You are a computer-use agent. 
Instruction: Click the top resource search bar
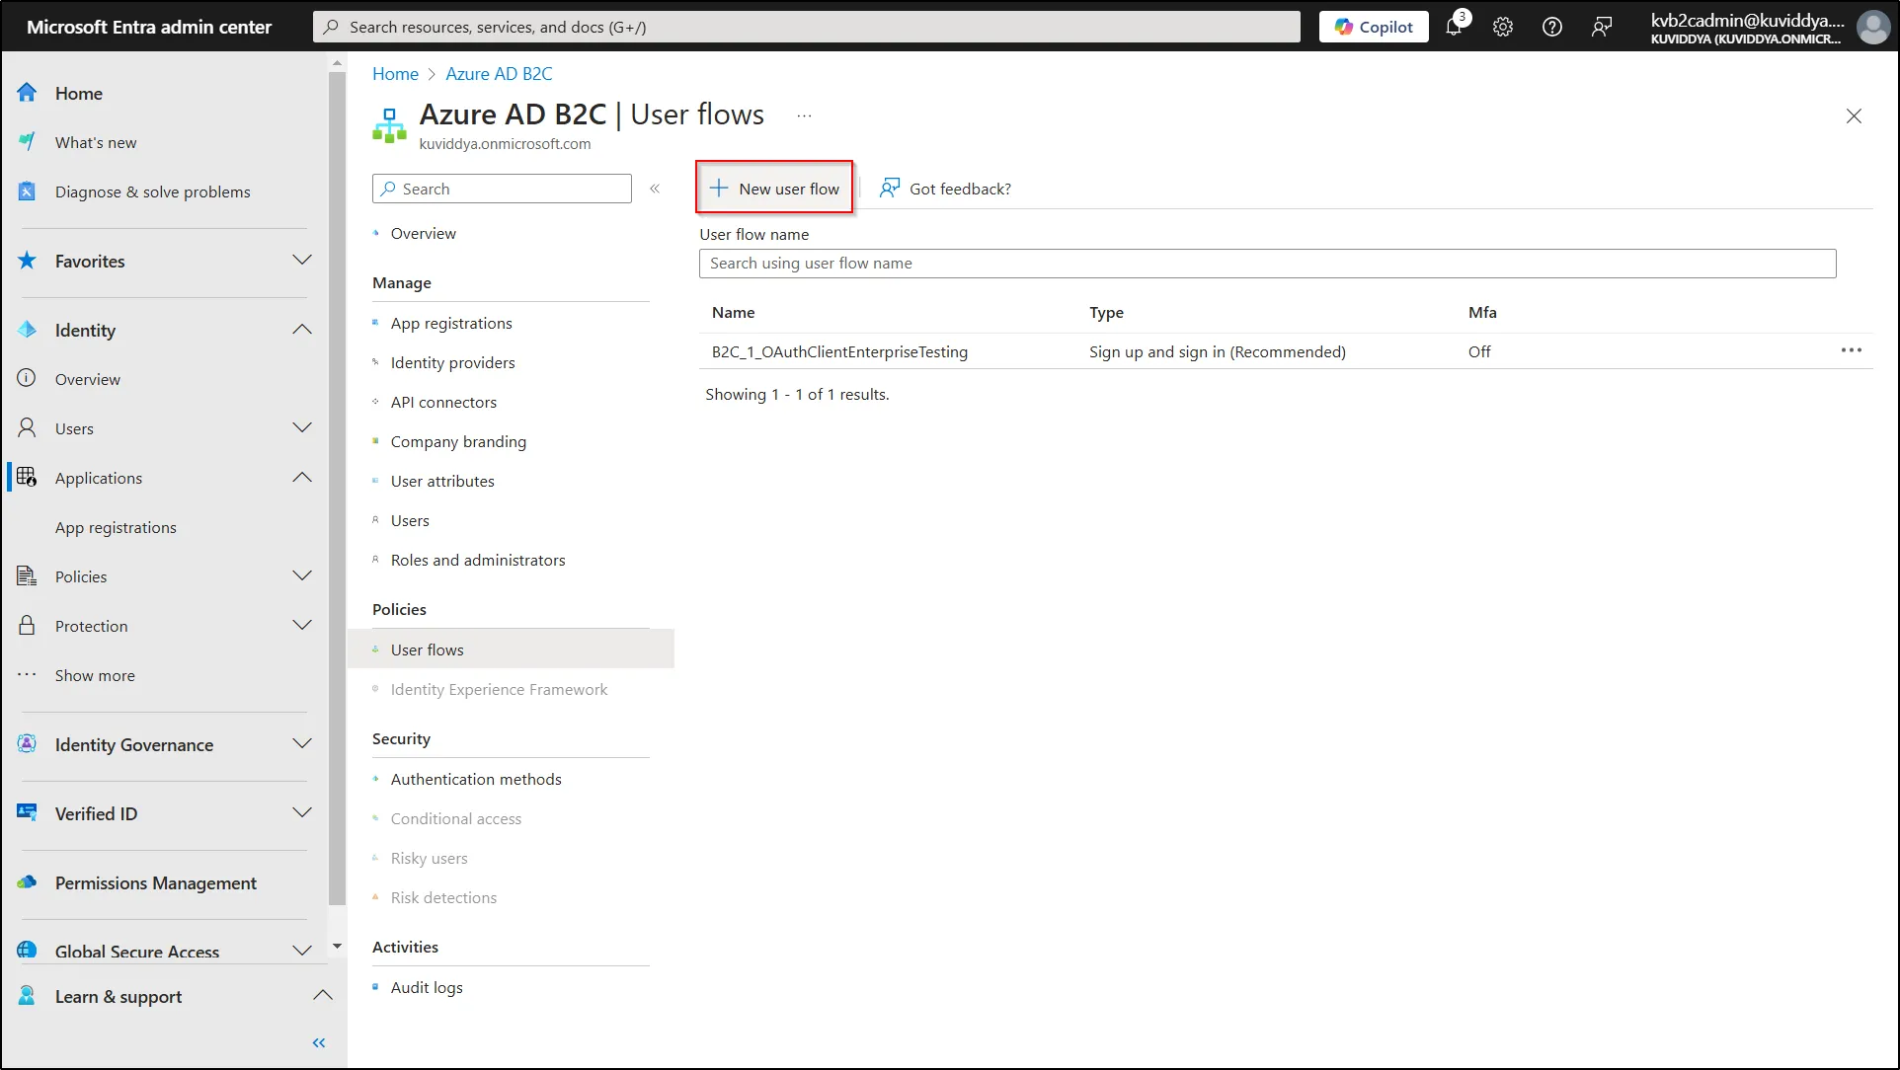click(807, 27)
